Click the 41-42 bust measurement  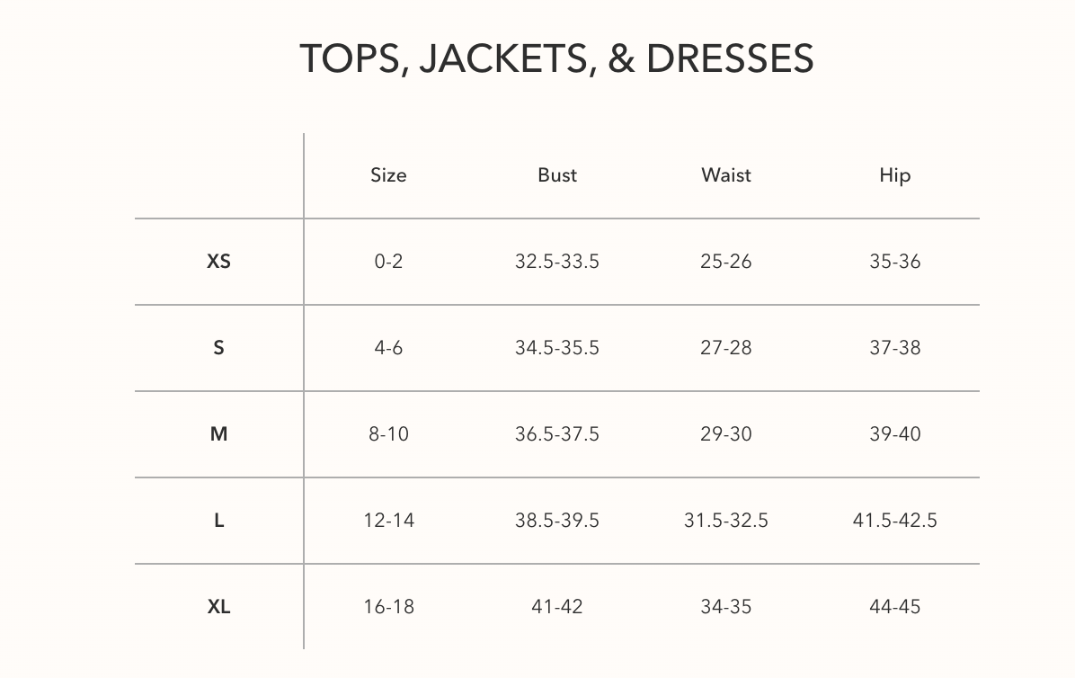(557, 607)
